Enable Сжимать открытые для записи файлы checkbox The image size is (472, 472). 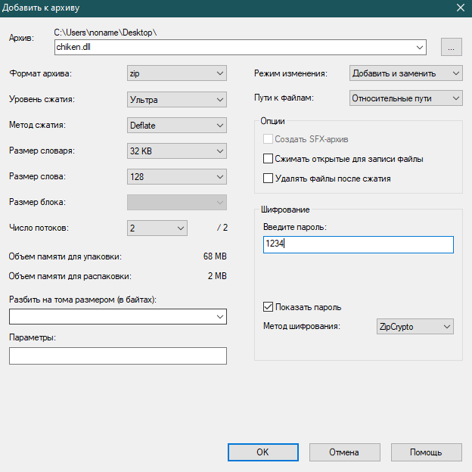[x=268, y=159]
